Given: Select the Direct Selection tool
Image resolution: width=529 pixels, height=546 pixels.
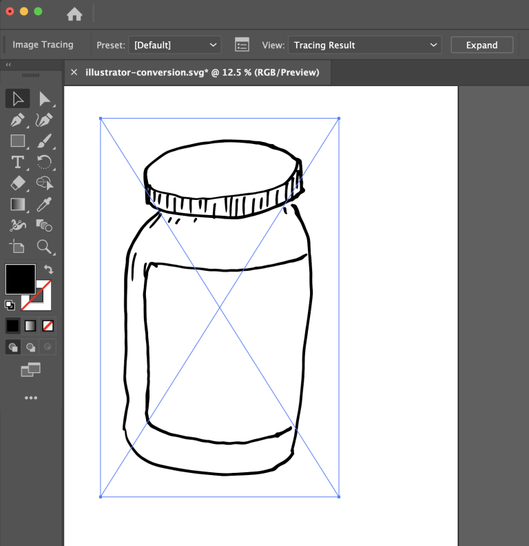Looking at the screenshot, I should [x=45, y=99].
